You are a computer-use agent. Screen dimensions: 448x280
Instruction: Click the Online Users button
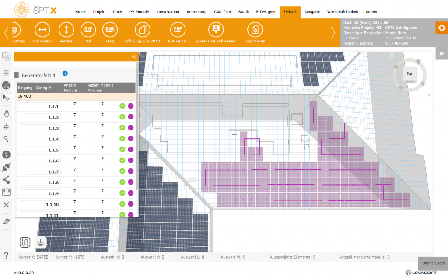(x=433, y=263)
